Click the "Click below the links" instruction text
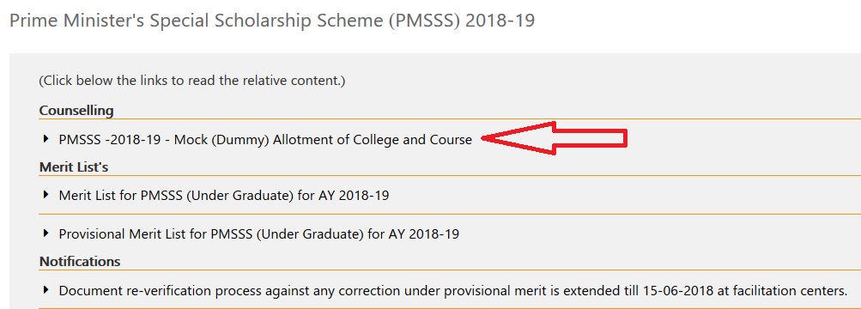The width and height of the screenshot is (861, 309). pos(192,81)
